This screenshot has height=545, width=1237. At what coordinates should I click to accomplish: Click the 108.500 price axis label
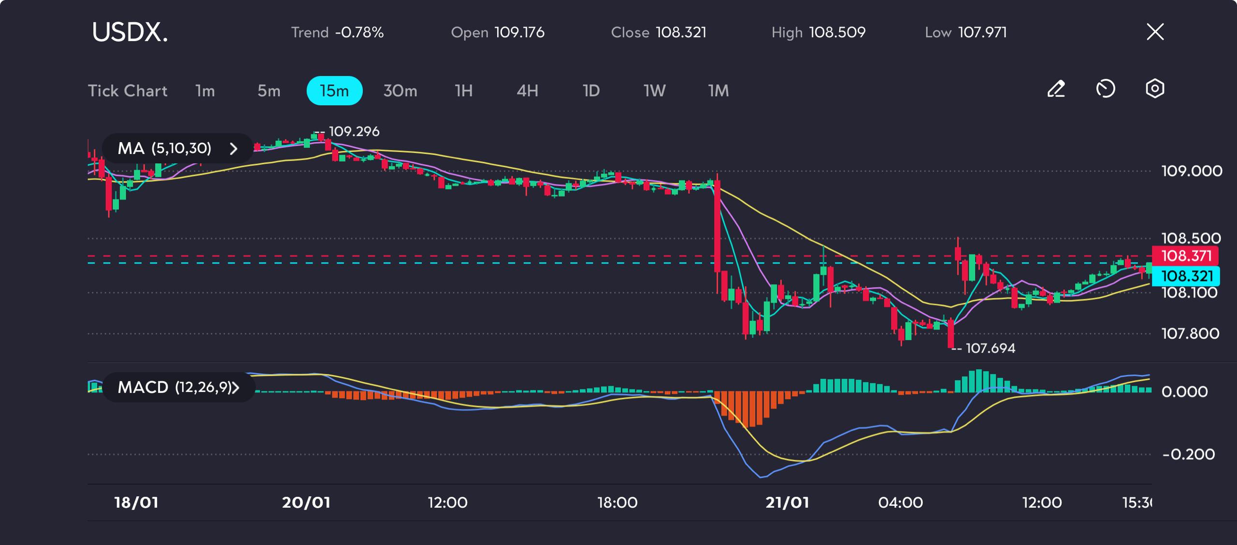click(x=1191, y=238)
